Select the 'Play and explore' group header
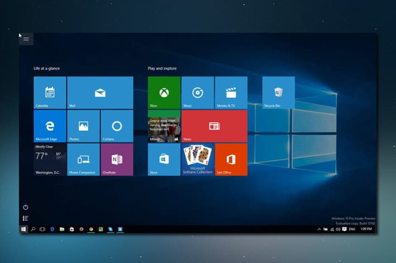This screenshot has width=396, height=263. coord(162,68)
